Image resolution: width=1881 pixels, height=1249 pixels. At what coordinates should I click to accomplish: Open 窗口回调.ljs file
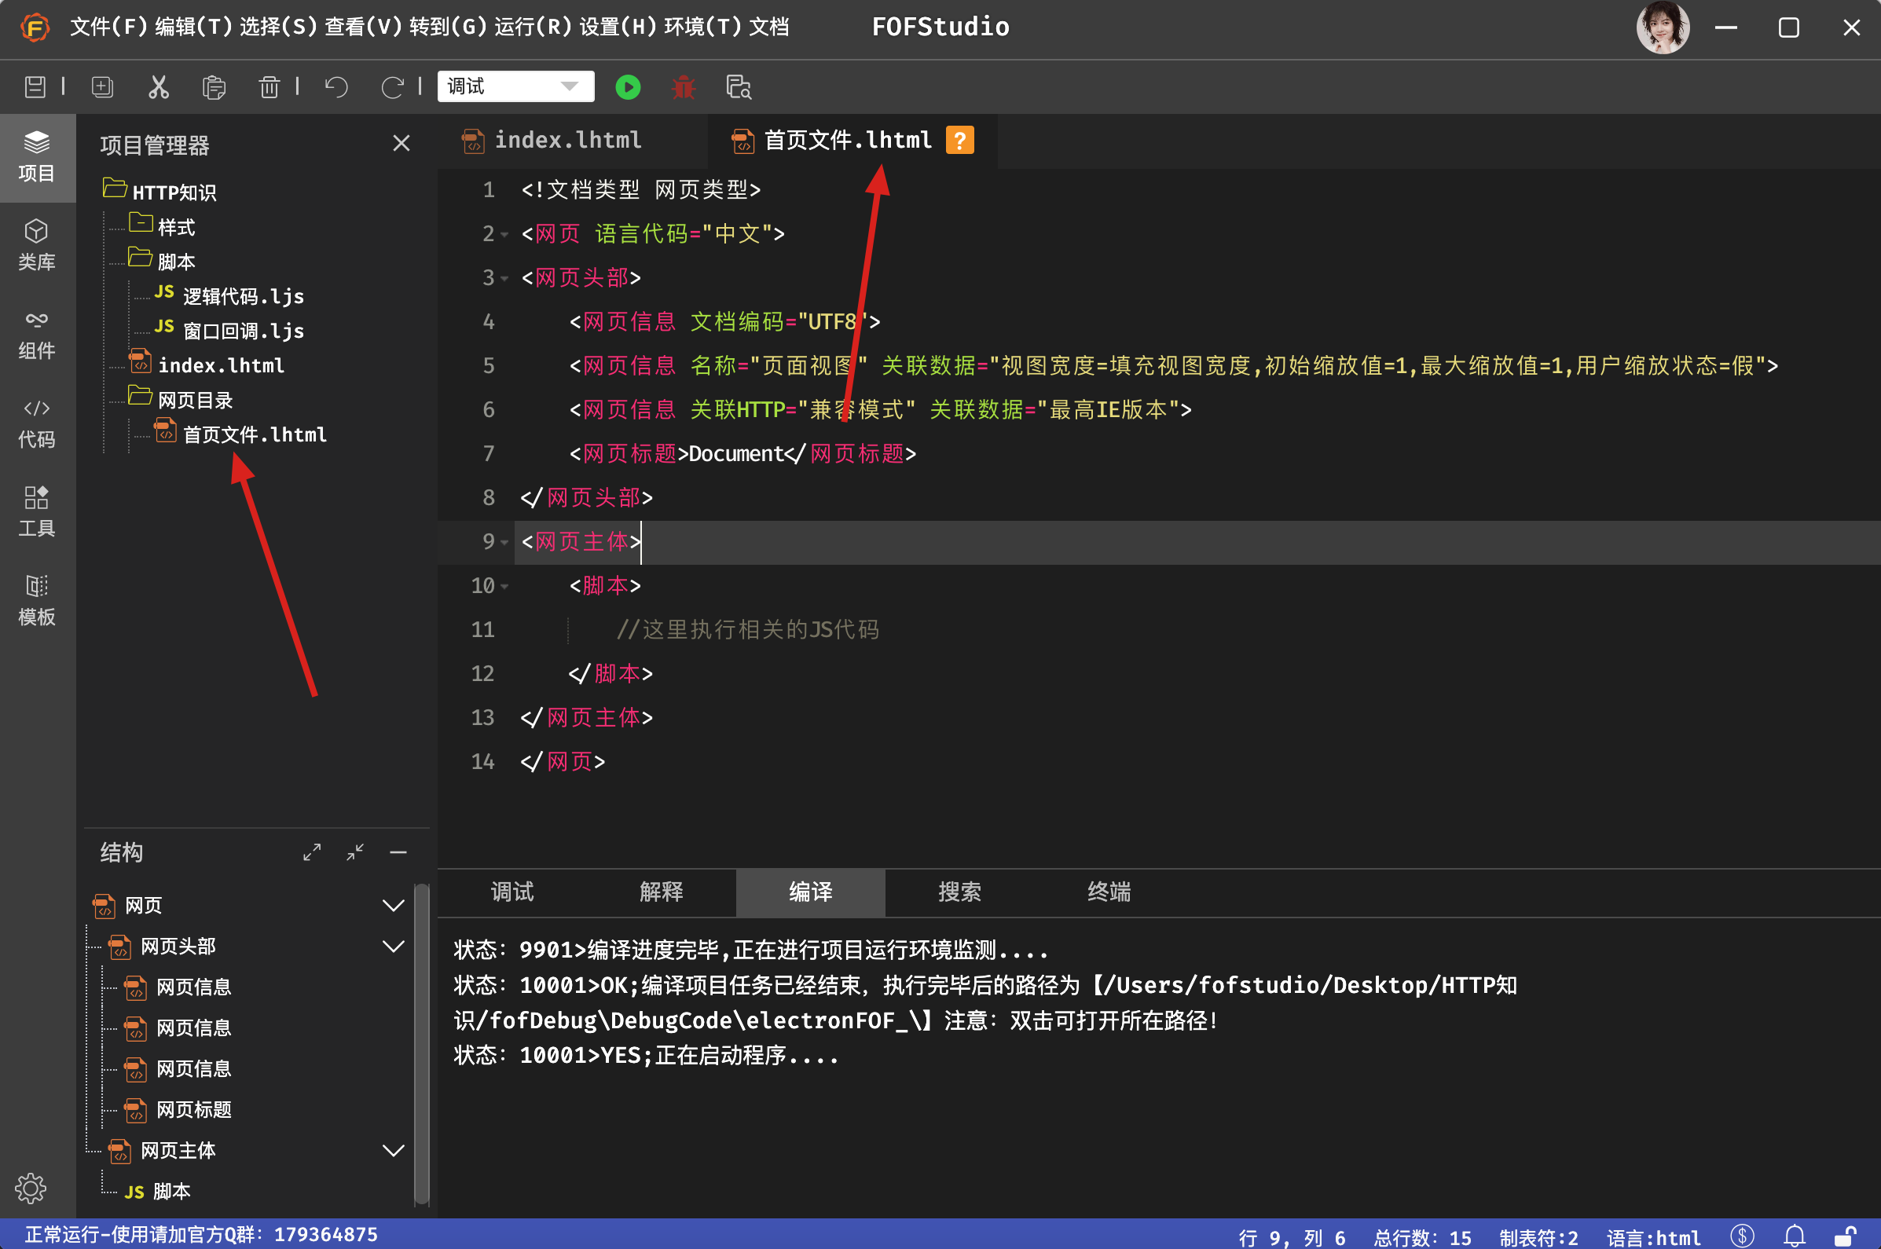click(243, 331)
